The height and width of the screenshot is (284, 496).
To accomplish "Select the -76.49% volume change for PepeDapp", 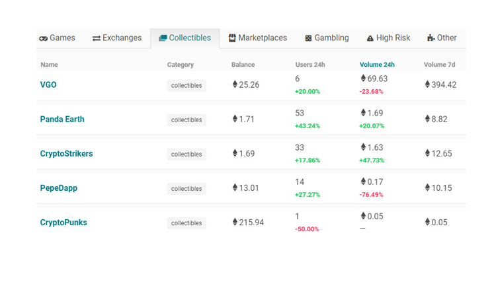I will click(371, 195).
